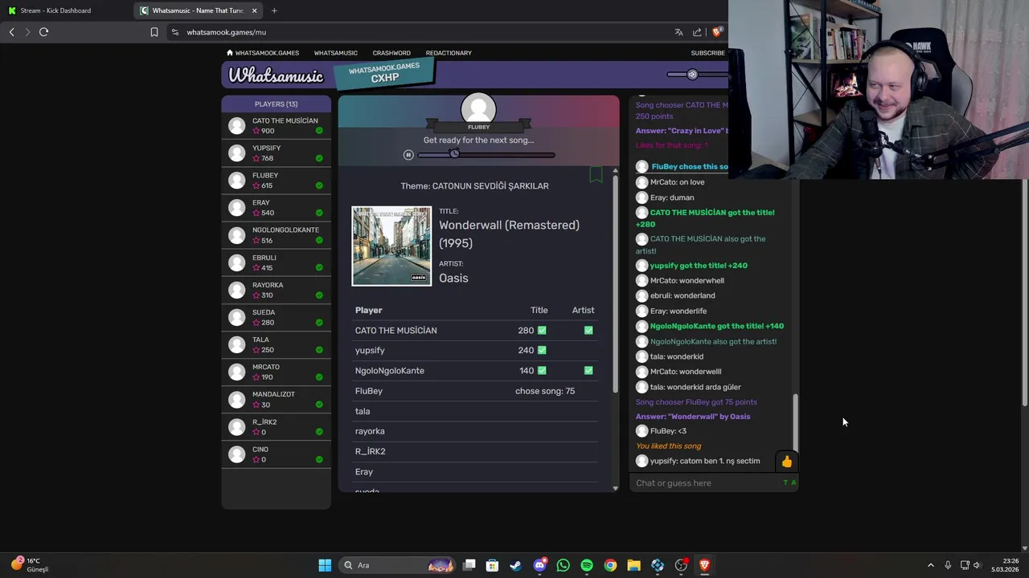Viewport: 1029px width, 578px height.
Task: Click the PLAYERS (13) header
Action: (x=276, y=104)
